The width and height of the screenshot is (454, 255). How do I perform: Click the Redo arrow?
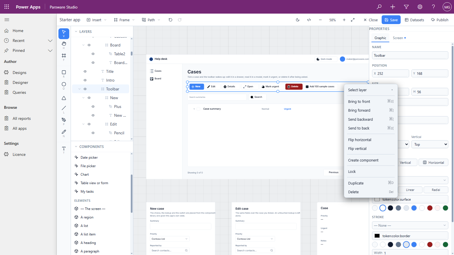click(x=180, y=20)
